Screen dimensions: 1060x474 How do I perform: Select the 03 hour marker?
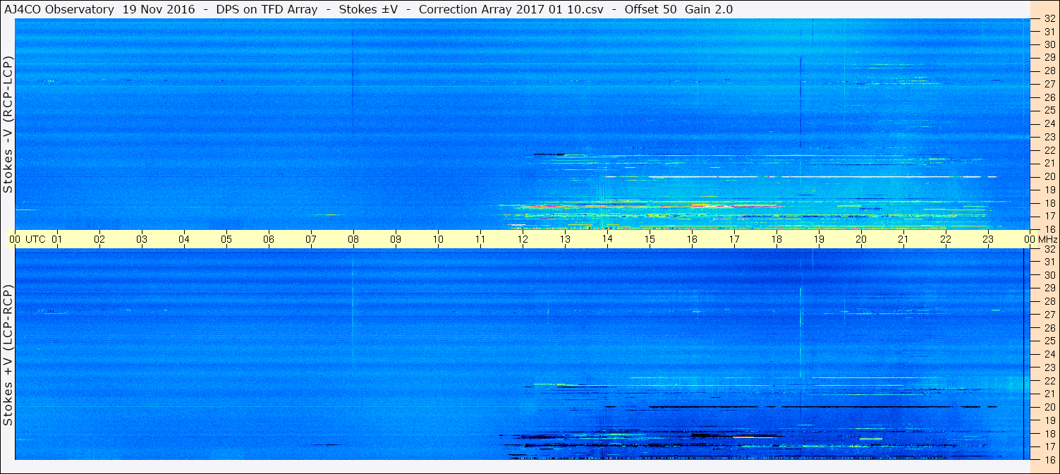pyautogui.click(x=142, y=239)
